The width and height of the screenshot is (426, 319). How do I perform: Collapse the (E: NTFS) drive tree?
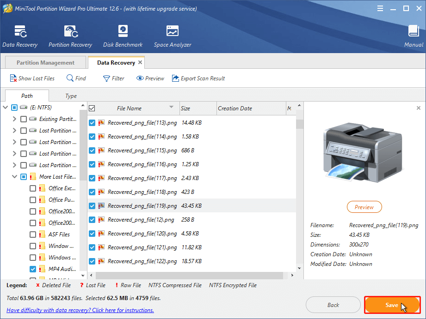tap(6, 107)
